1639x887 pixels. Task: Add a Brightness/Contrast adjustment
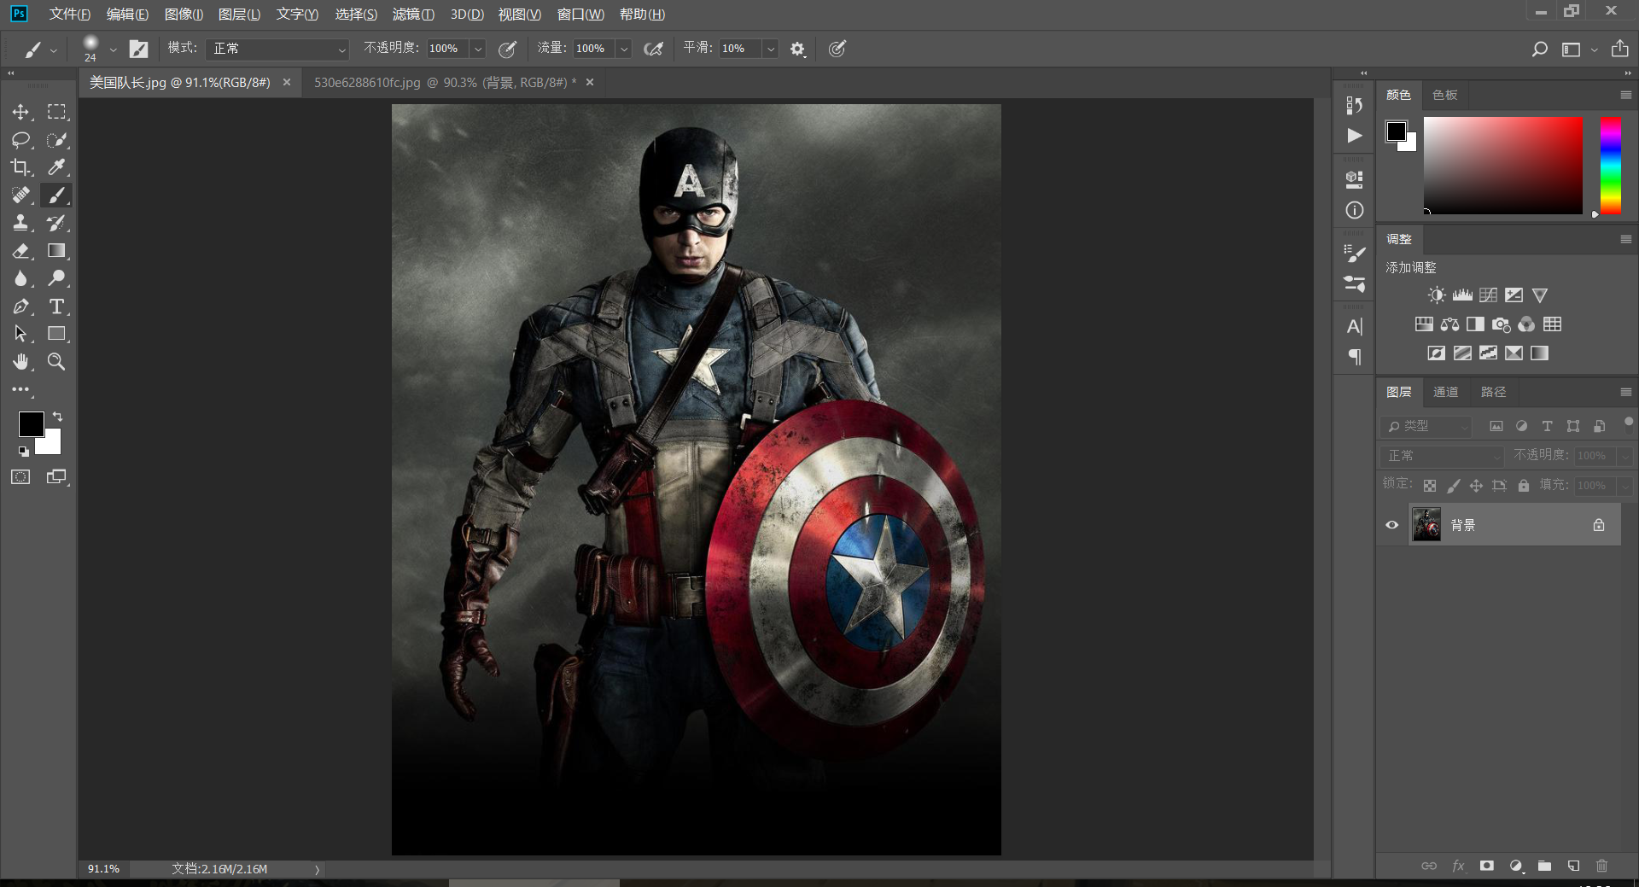[x=1437, y=295]
